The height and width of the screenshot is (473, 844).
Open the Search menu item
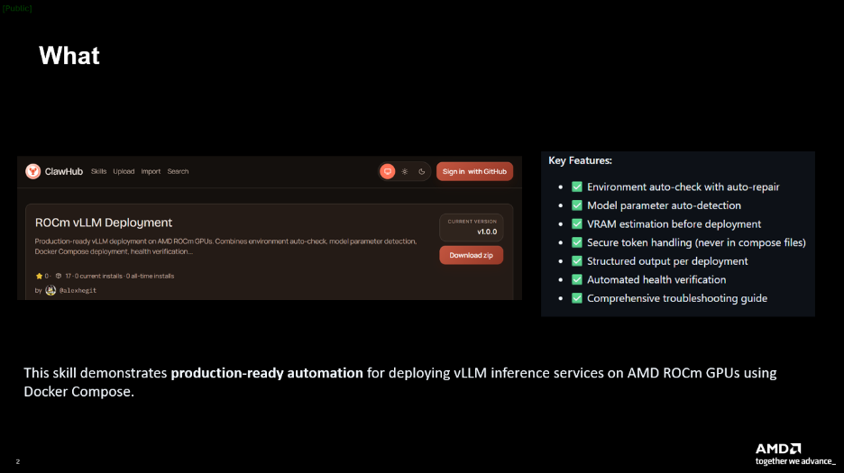178,171
